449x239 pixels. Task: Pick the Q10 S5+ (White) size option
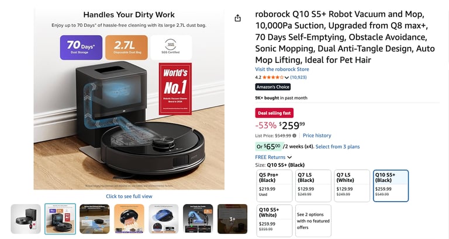click(x=274, y=220)
